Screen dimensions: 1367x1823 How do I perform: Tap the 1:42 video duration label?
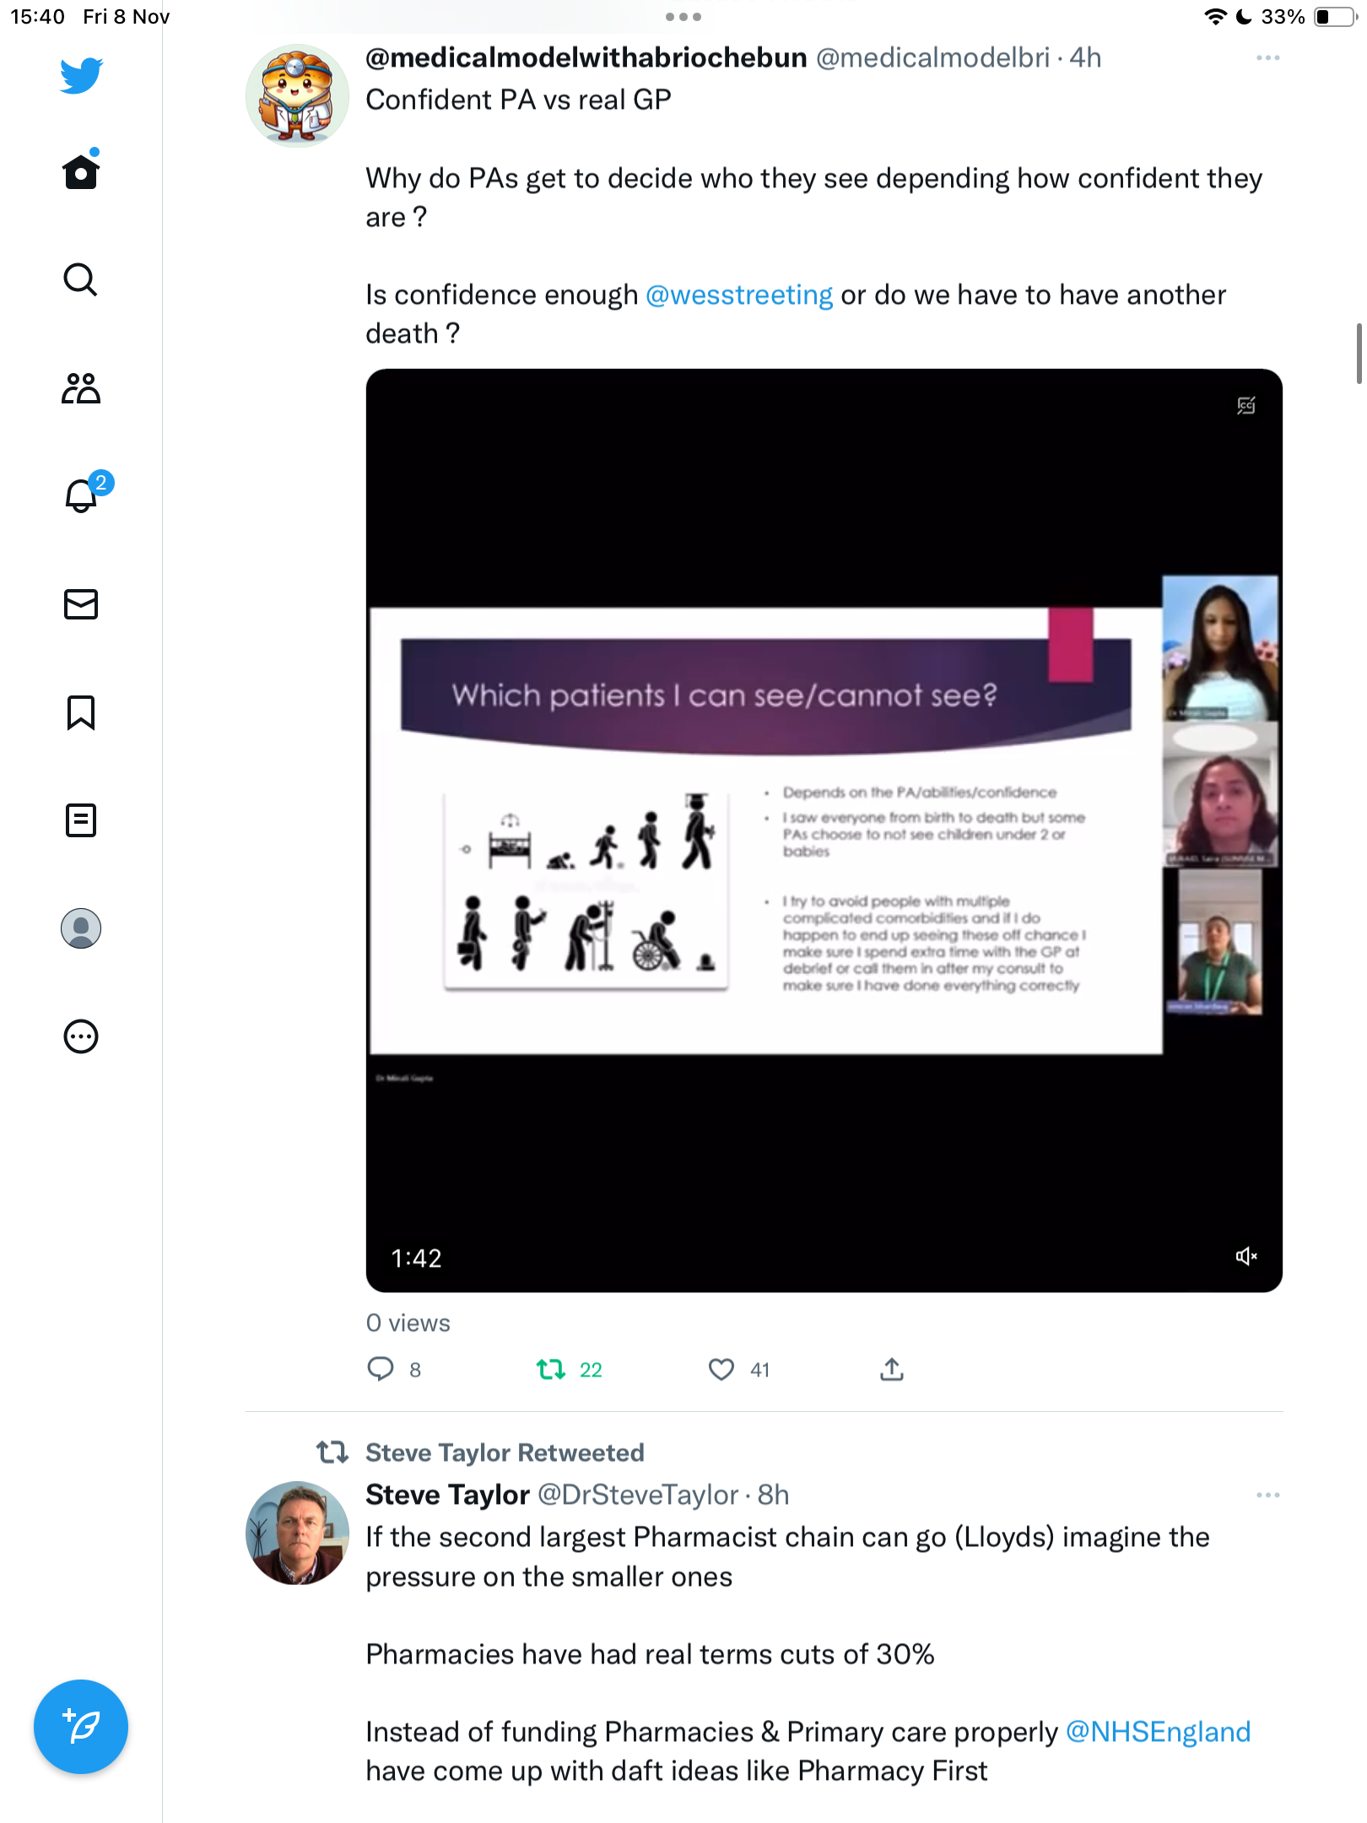pyautogui.click(x=416, y=1258)
